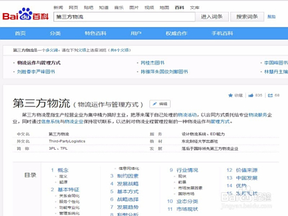The height and width of the screenshot is (216, 288).
Task: Open the 图片 top navigation link
Action: pyautogui.click(x=134, y=7)
